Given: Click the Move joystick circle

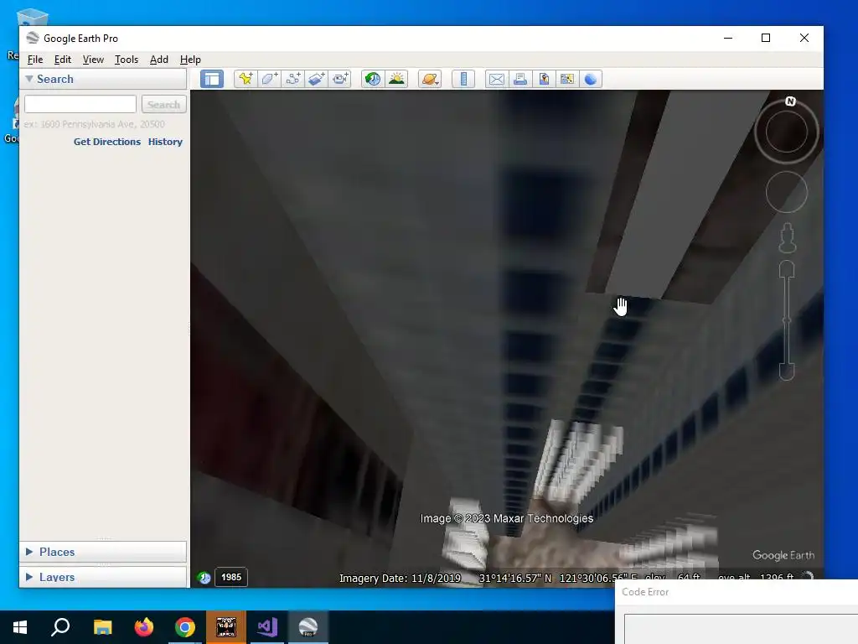Looking at the screenshot, I should (786, 192).
